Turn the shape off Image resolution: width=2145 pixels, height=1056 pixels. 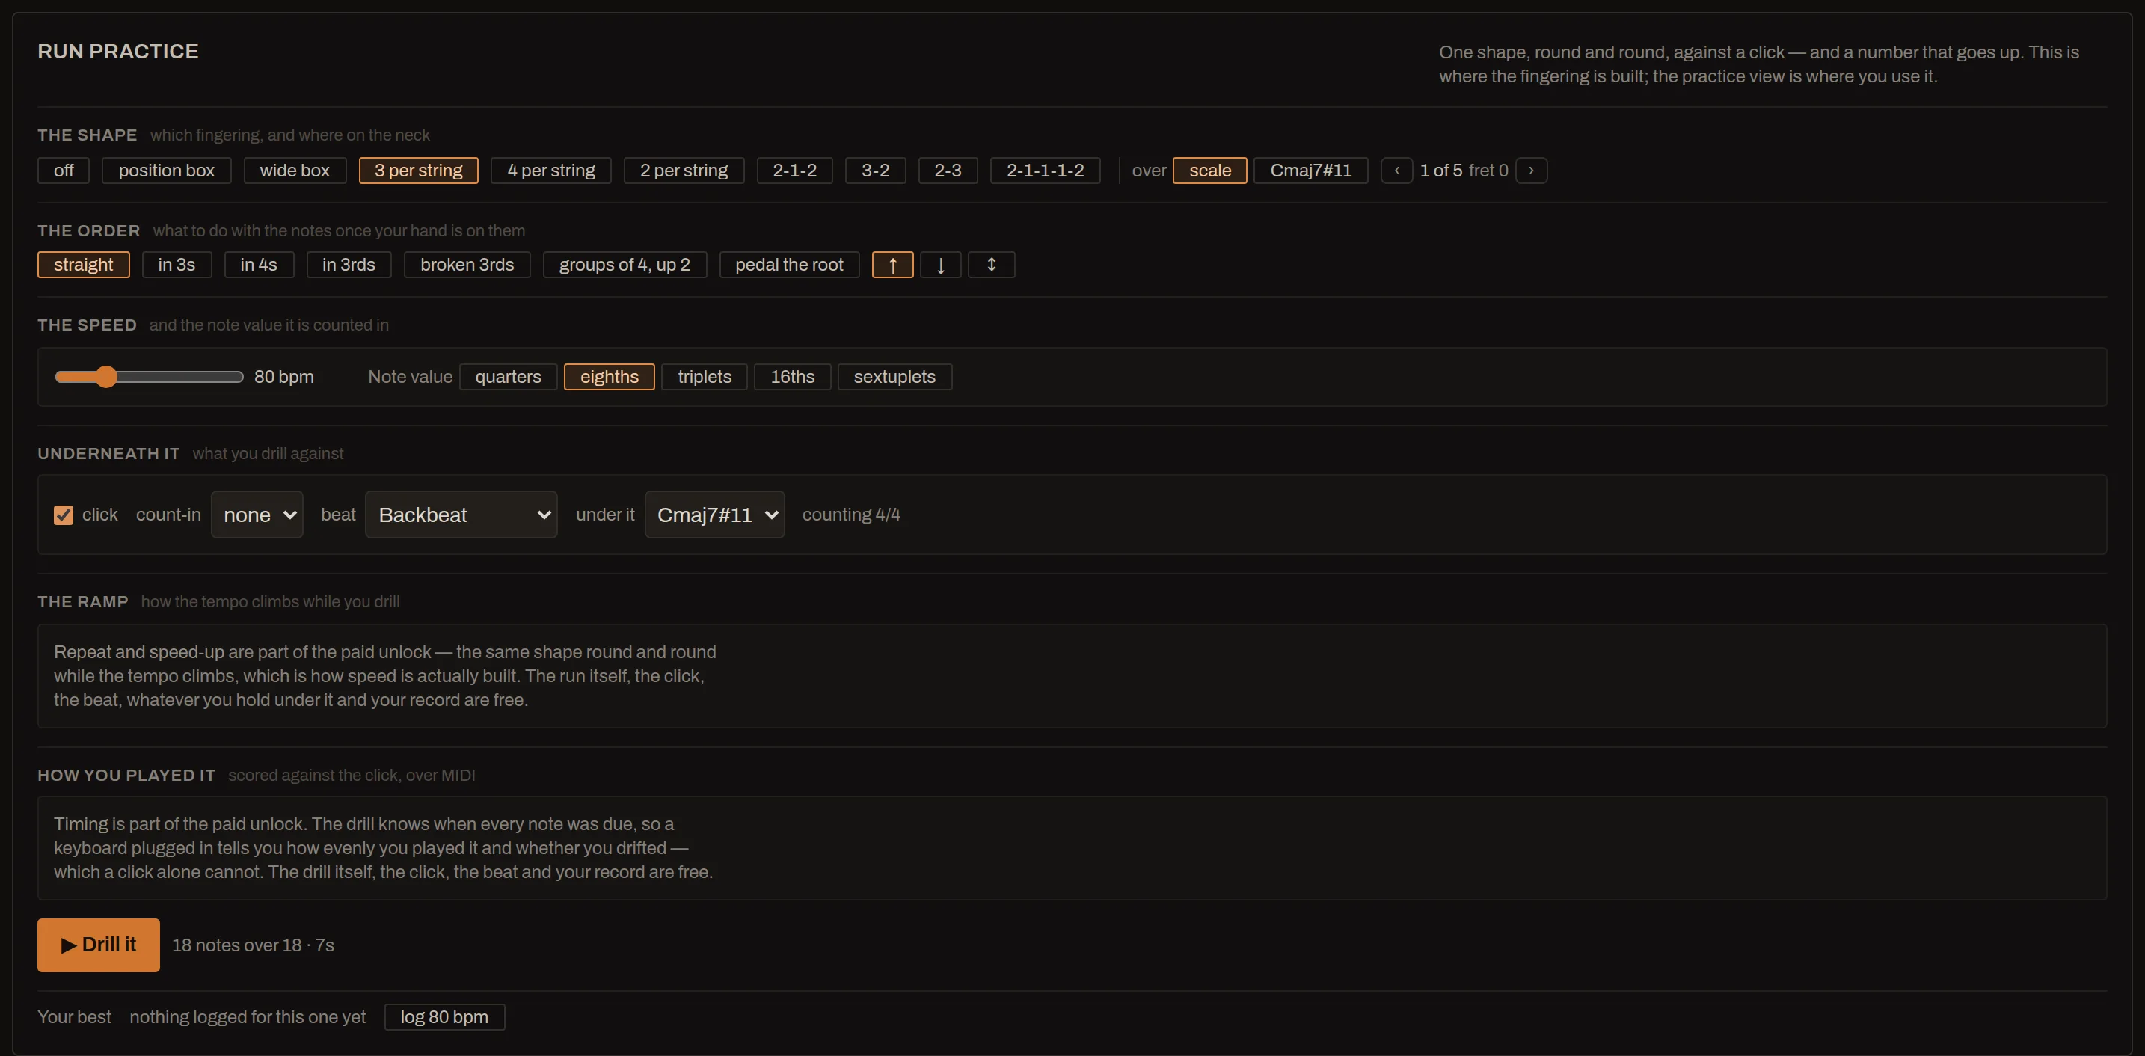[x=64, y=170]
